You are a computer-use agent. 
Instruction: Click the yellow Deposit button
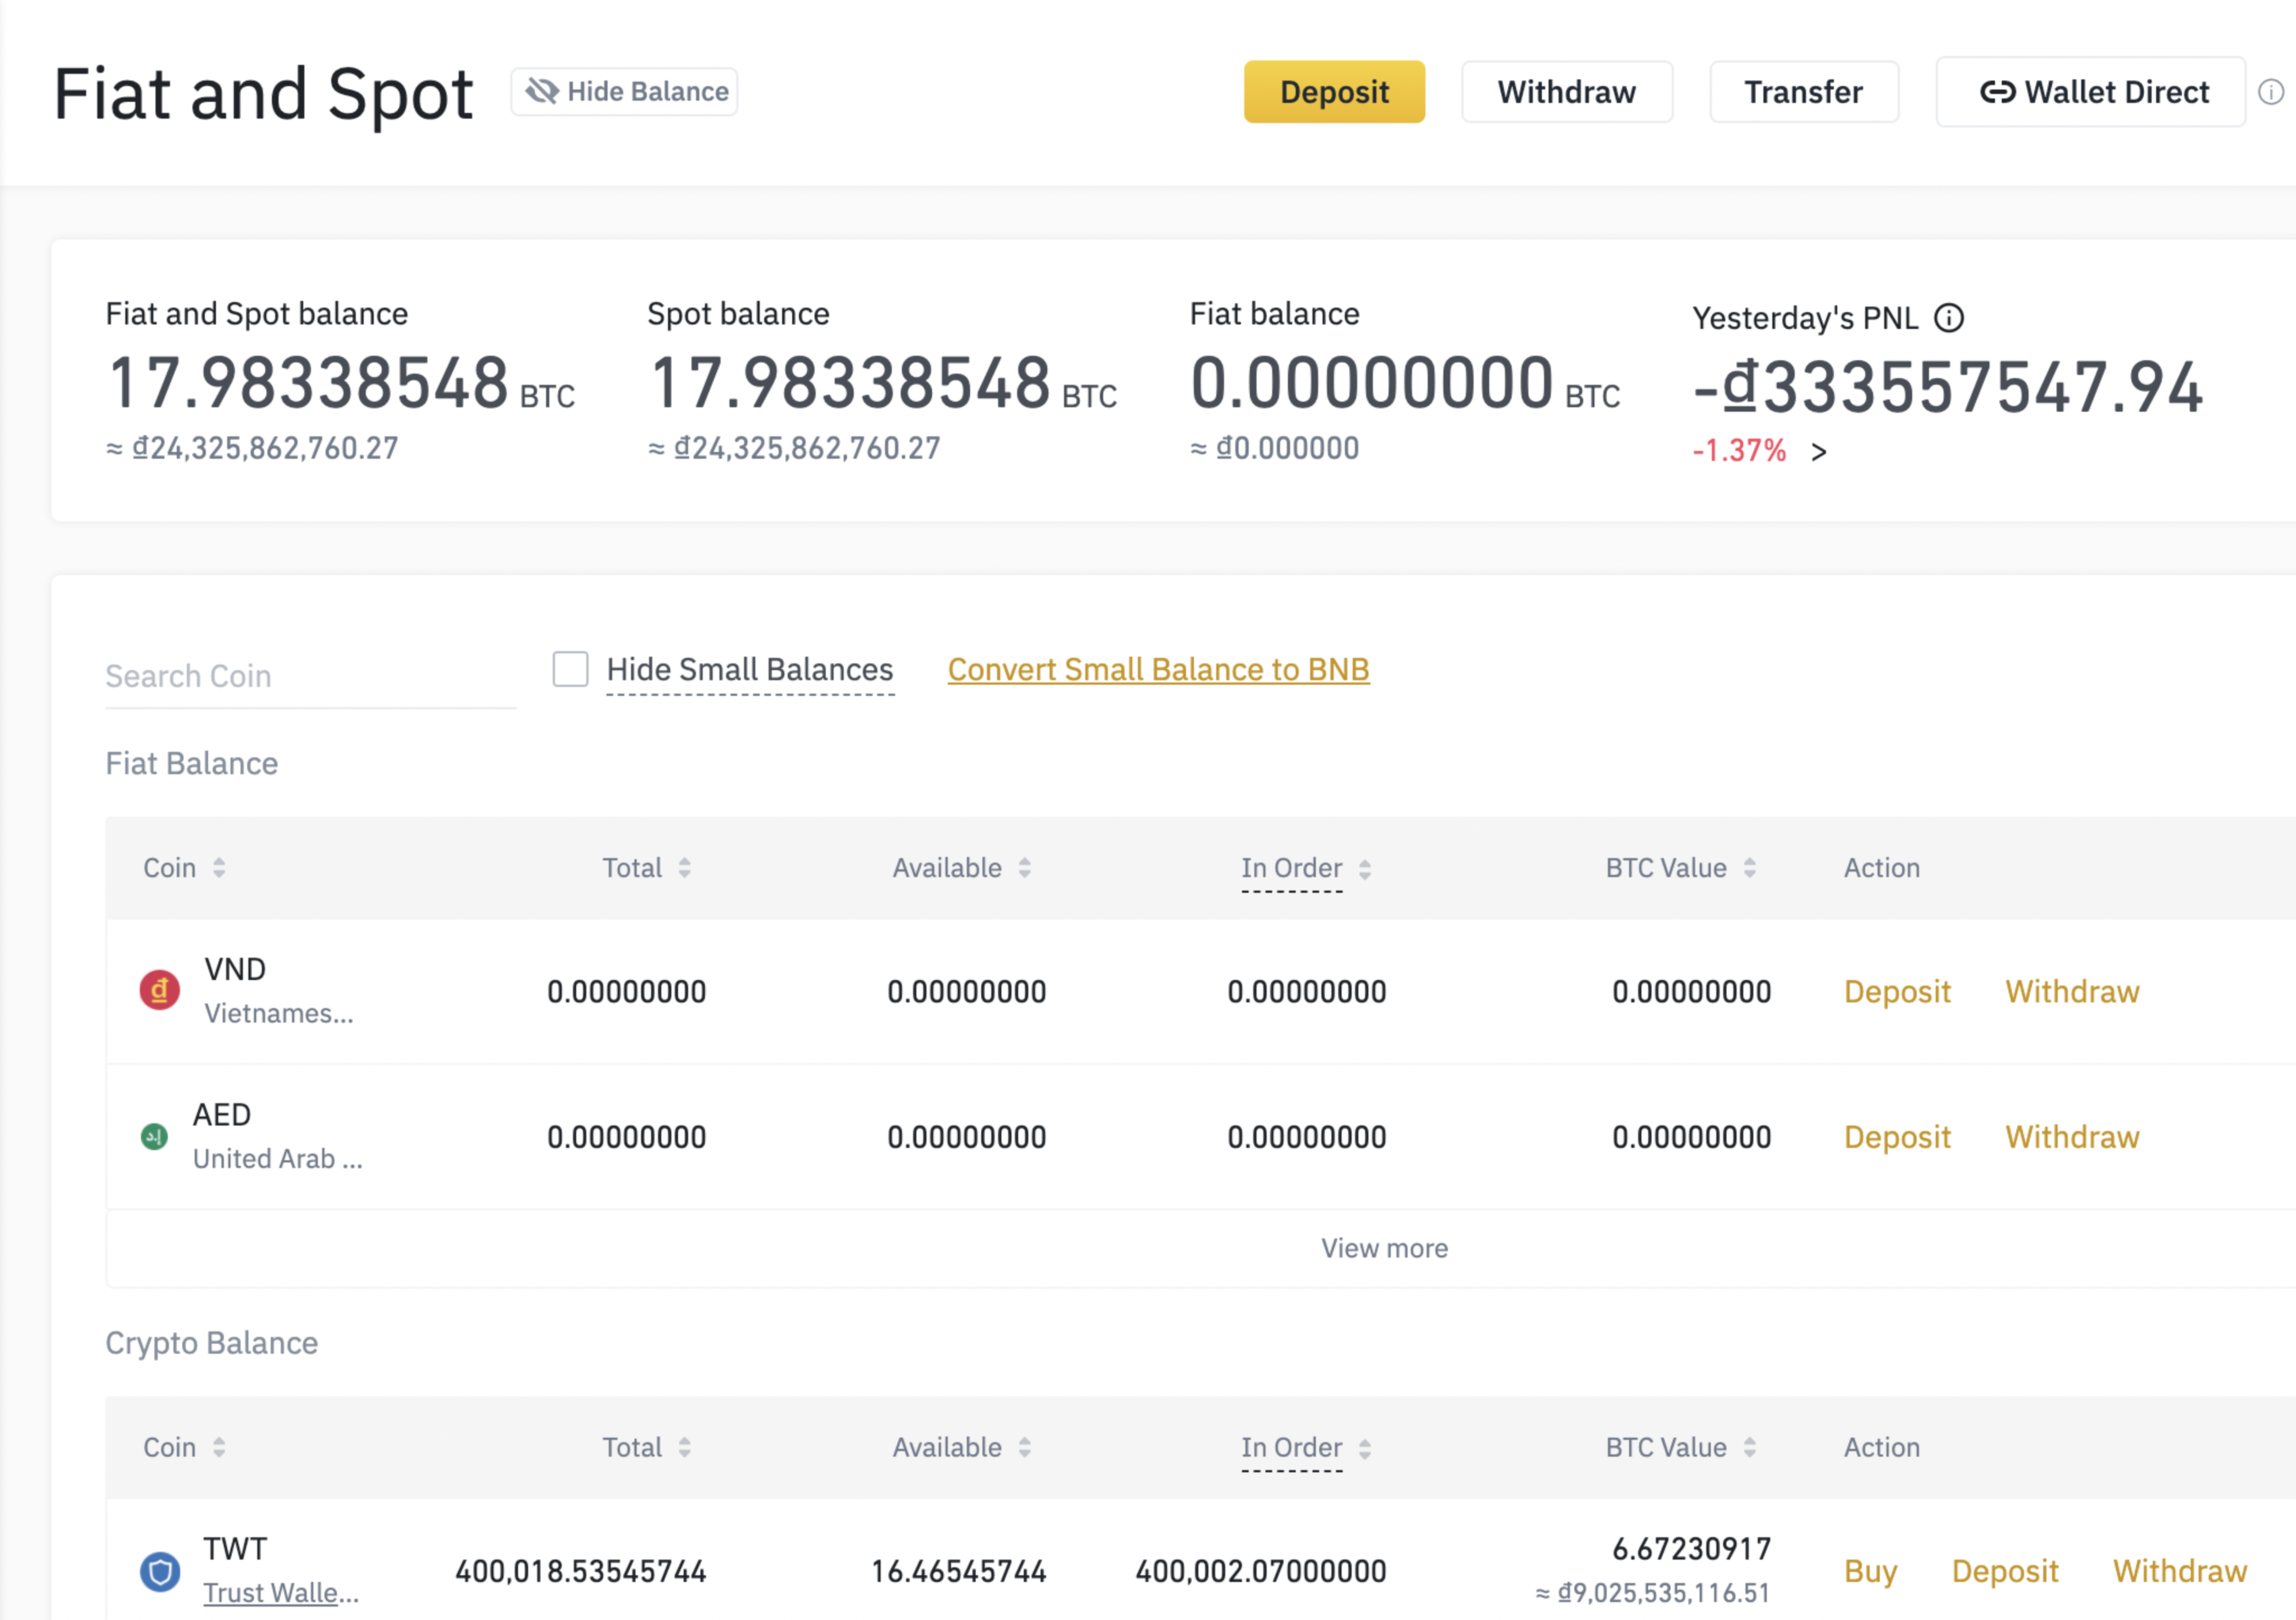[1334, 92]
